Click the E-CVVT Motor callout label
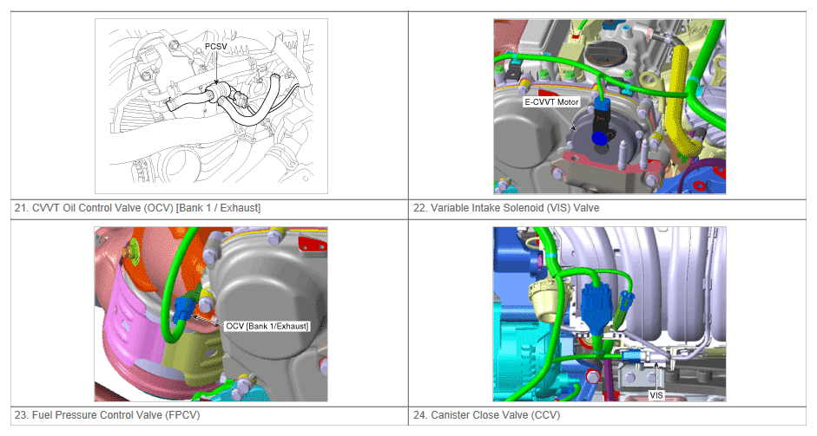This screenshot has height=436, width=817. pyautogui.click(x=550, y=101)
